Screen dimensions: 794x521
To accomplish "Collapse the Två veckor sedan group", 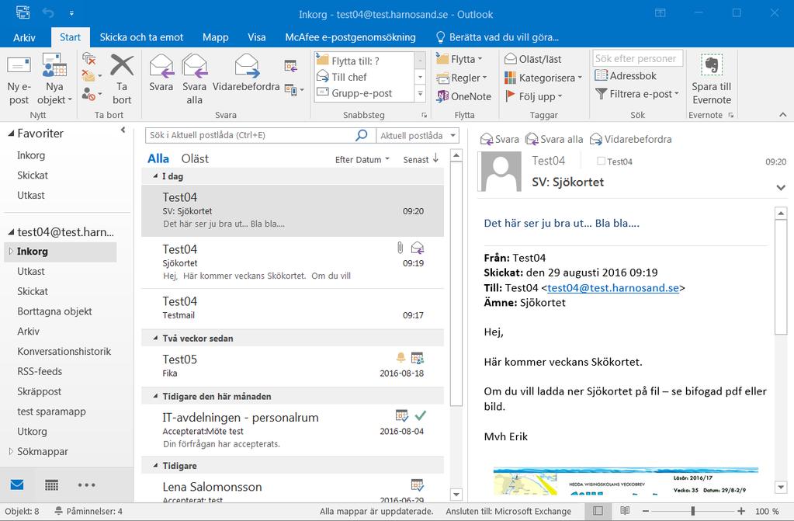I will (155, 338).
